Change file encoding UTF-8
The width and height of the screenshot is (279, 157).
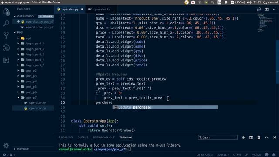coord(237,154)
